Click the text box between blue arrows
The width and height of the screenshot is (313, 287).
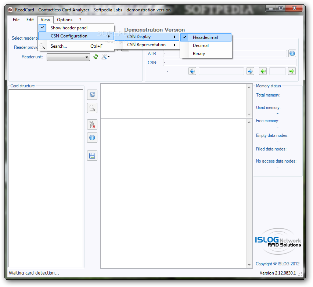tap(221, 71)
